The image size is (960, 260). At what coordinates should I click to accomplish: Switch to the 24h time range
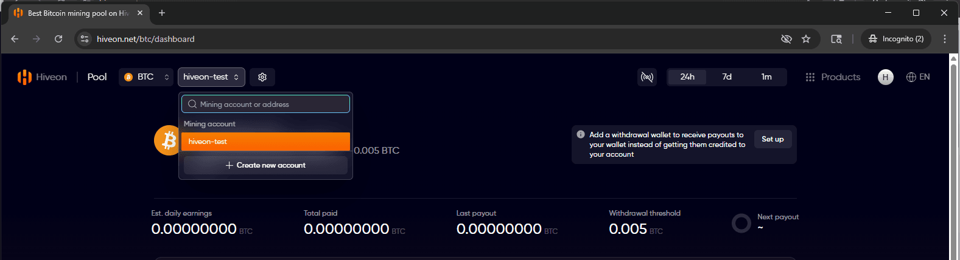(687, 77)
